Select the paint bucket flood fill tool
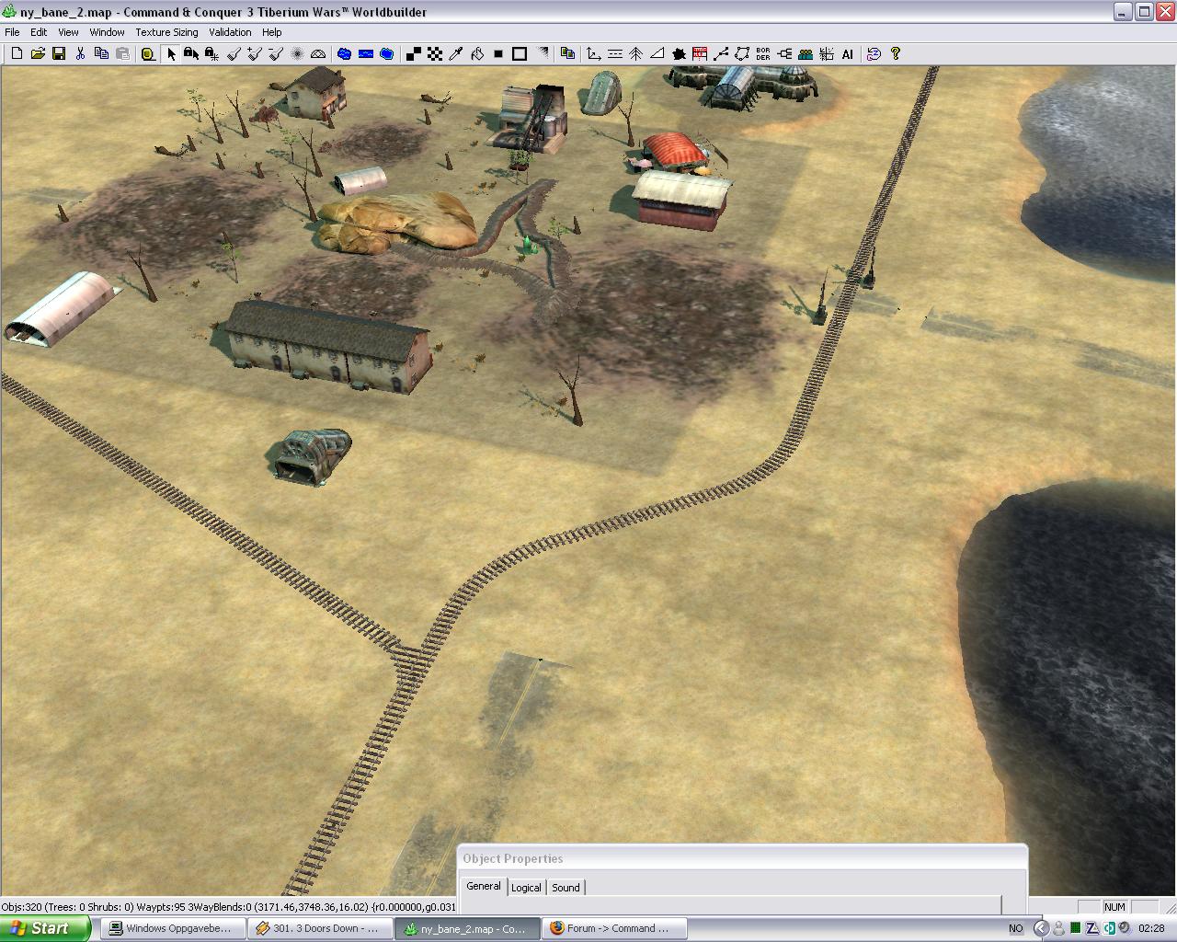The height and width of the screenshot is (942, 1177). pyautogui.click(x=477, y=54)
